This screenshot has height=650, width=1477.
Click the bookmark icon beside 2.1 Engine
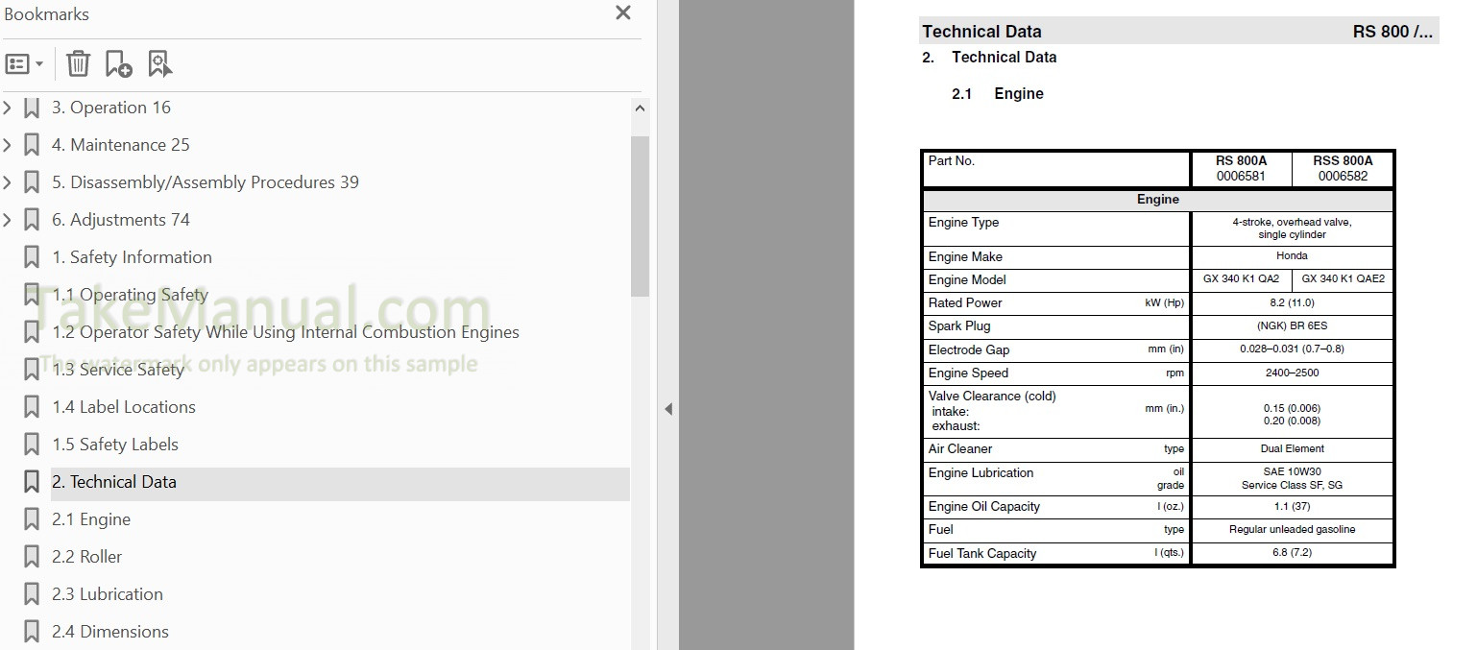pyautogui.click(x=32, y=519)
